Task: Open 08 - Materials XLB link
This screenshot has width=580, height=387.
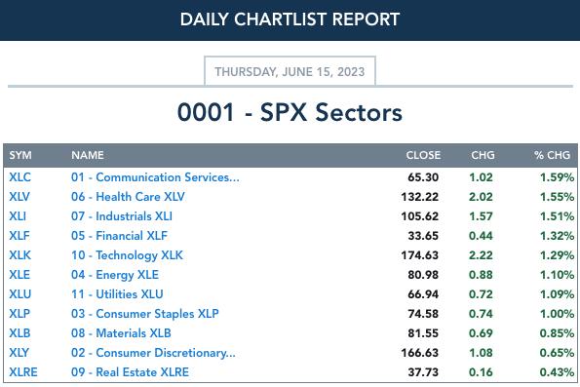Action: pos(121,333)
